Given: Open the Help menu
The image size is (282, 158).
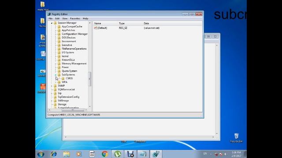Looking at the screenshot, I should tap(85, 18).
